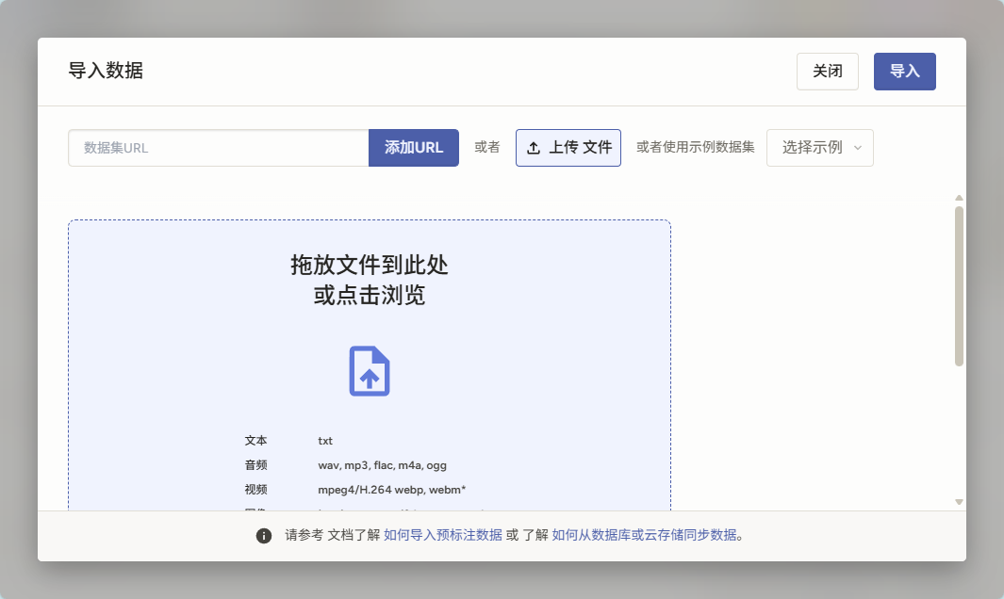This screenshot has width=1004, height=599.
Task: Click the scrollbar down arrow
Action: pos(959,502)
